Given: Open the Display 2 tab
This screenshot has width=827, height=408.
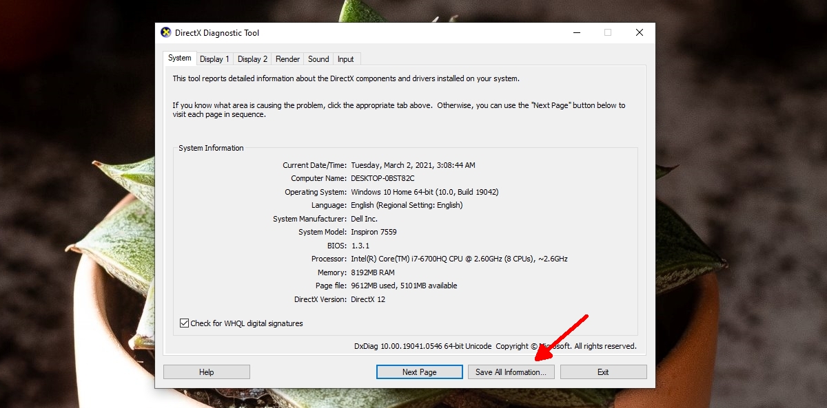Looking at the screenshot, I should 252,59.
